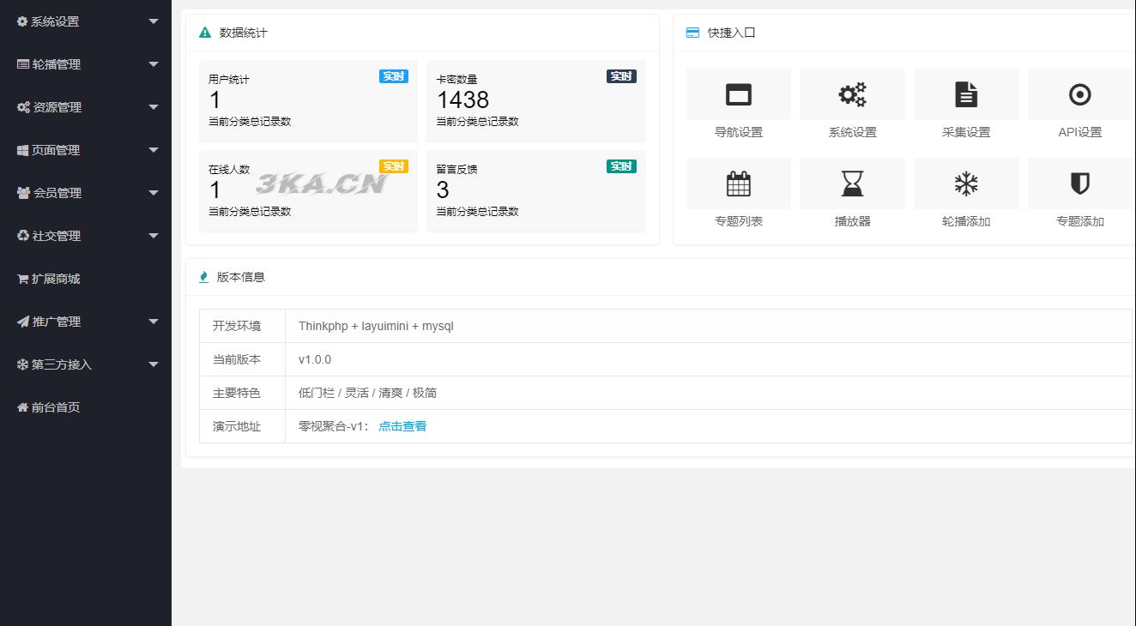The image size is (1136, 626).
Task: Click the 导航设置 shortcut label
Action: [x=739, y=132]
